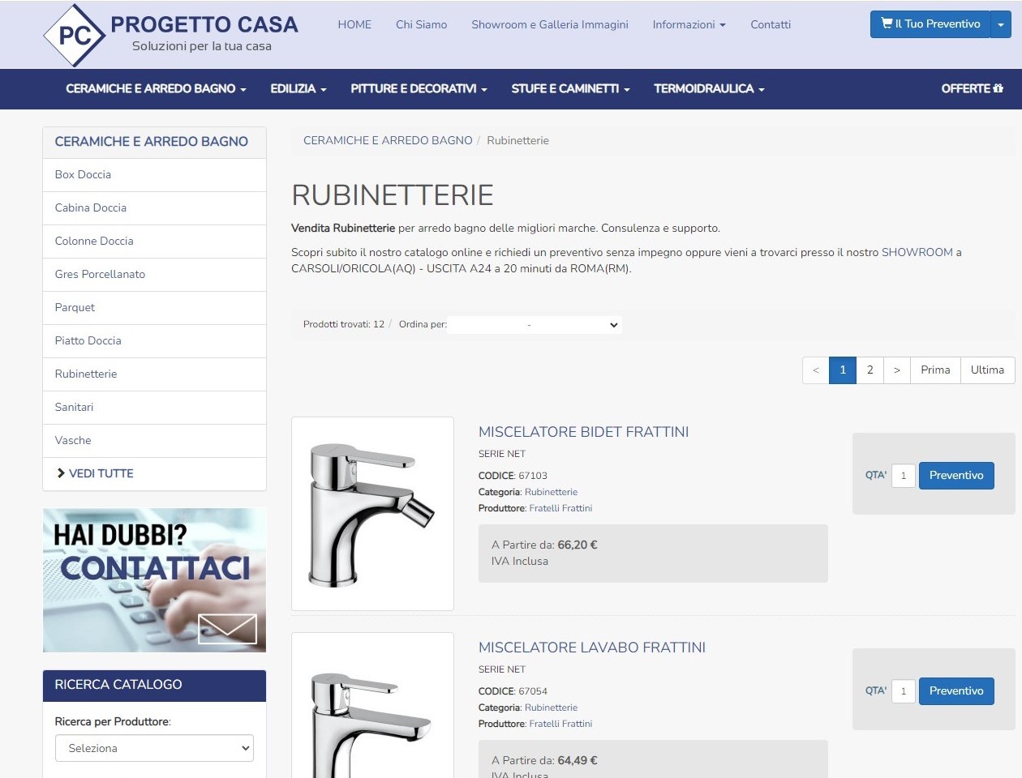The width and height of the screenshot is (1022, 778).
Task: Expand the Stufe e Caminetti menu
Action: tap(570, 88)
